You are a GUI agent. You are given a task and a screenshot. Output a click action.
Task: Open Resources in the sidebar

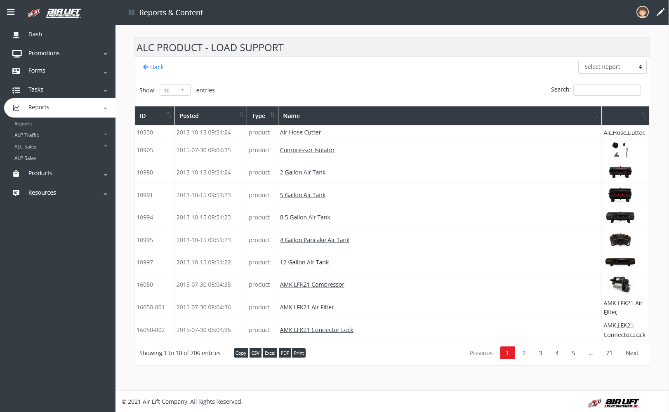point(42,193)
